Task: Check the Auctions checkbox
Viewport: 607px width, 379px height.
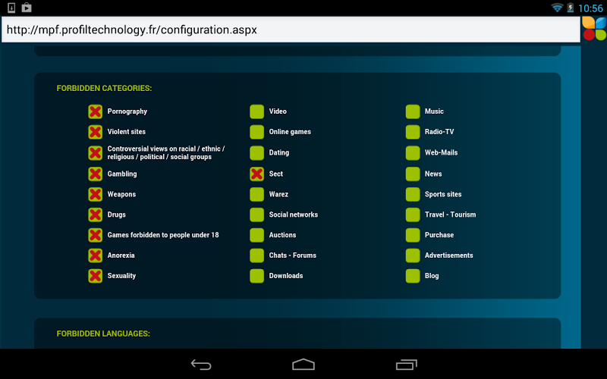Action: 256,235
